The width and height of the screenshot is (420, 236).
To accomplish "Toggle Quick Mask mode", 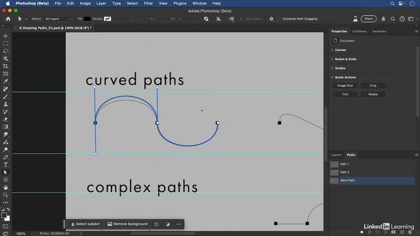I will click(5, 226).
